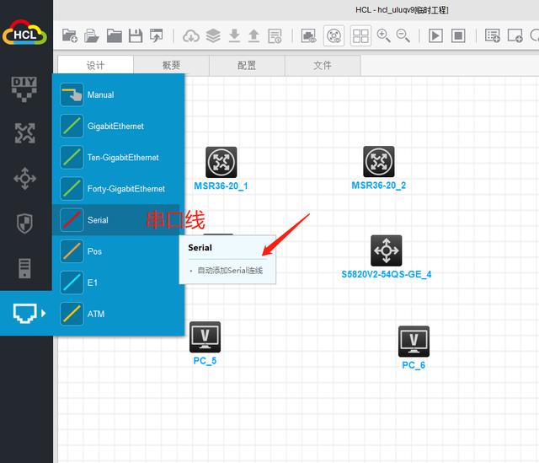Open the DIY device sidebar icon
The width and height of the screenshot is (539, 463).
tap(24, 89)
